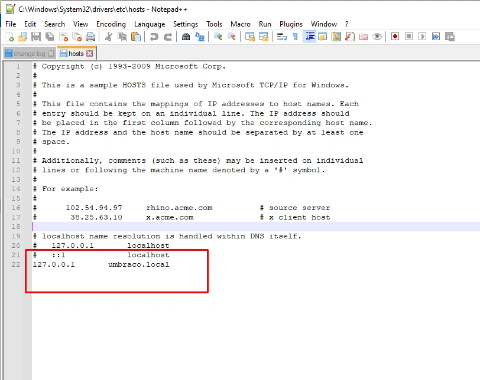
Task: Click the Open file folder icon
Action: pos(22,37)
